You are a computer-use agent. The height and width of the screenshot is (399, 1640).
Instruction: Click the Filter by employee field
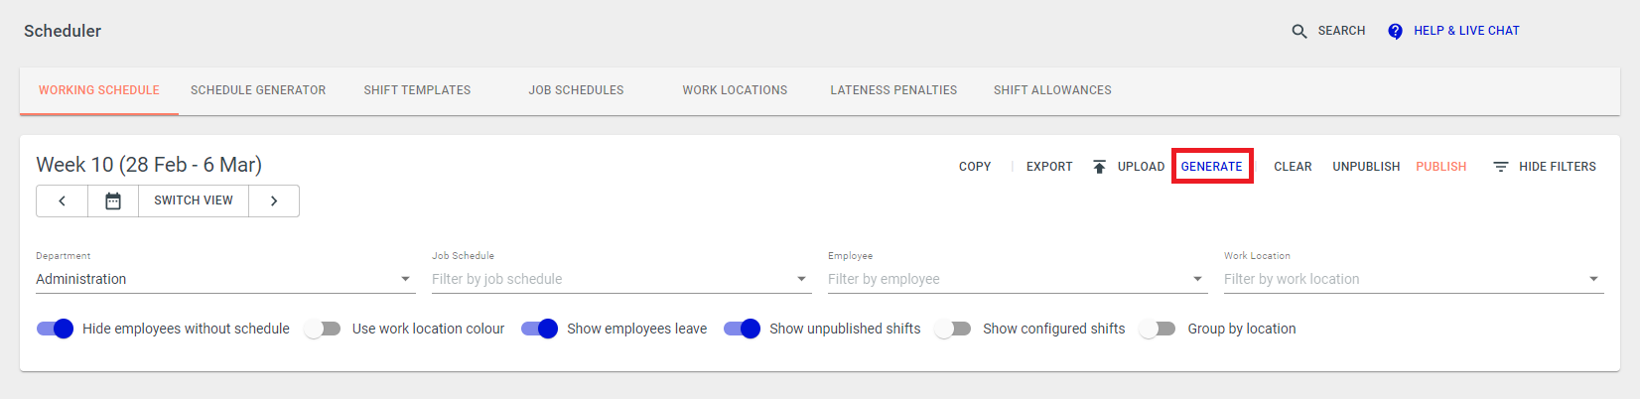[1018, 279]
